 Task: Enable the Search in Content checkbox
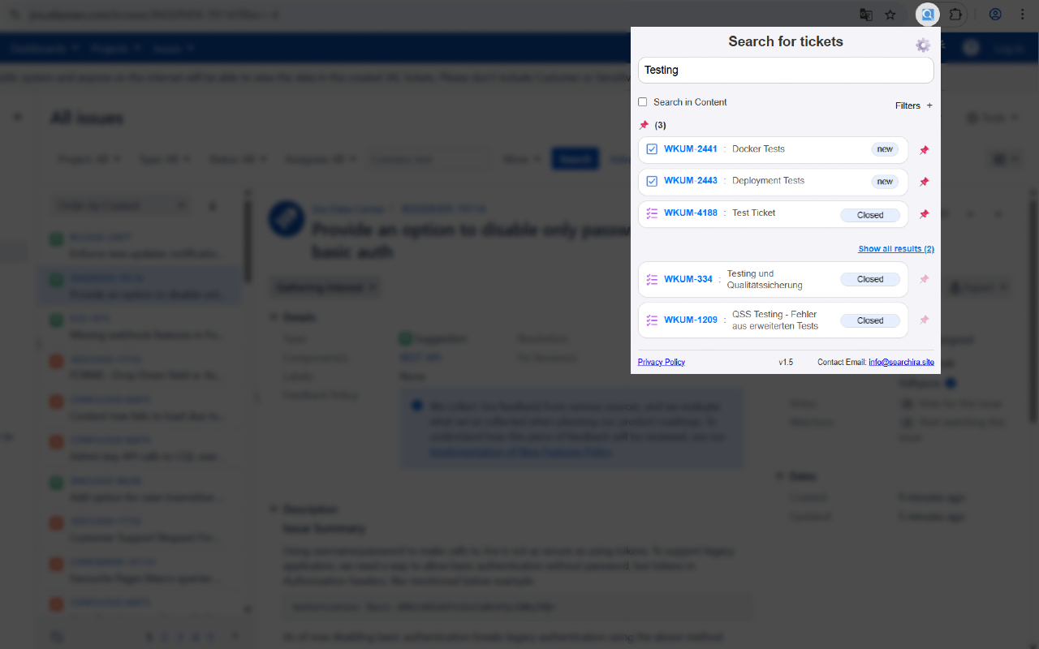coord(642,101)
